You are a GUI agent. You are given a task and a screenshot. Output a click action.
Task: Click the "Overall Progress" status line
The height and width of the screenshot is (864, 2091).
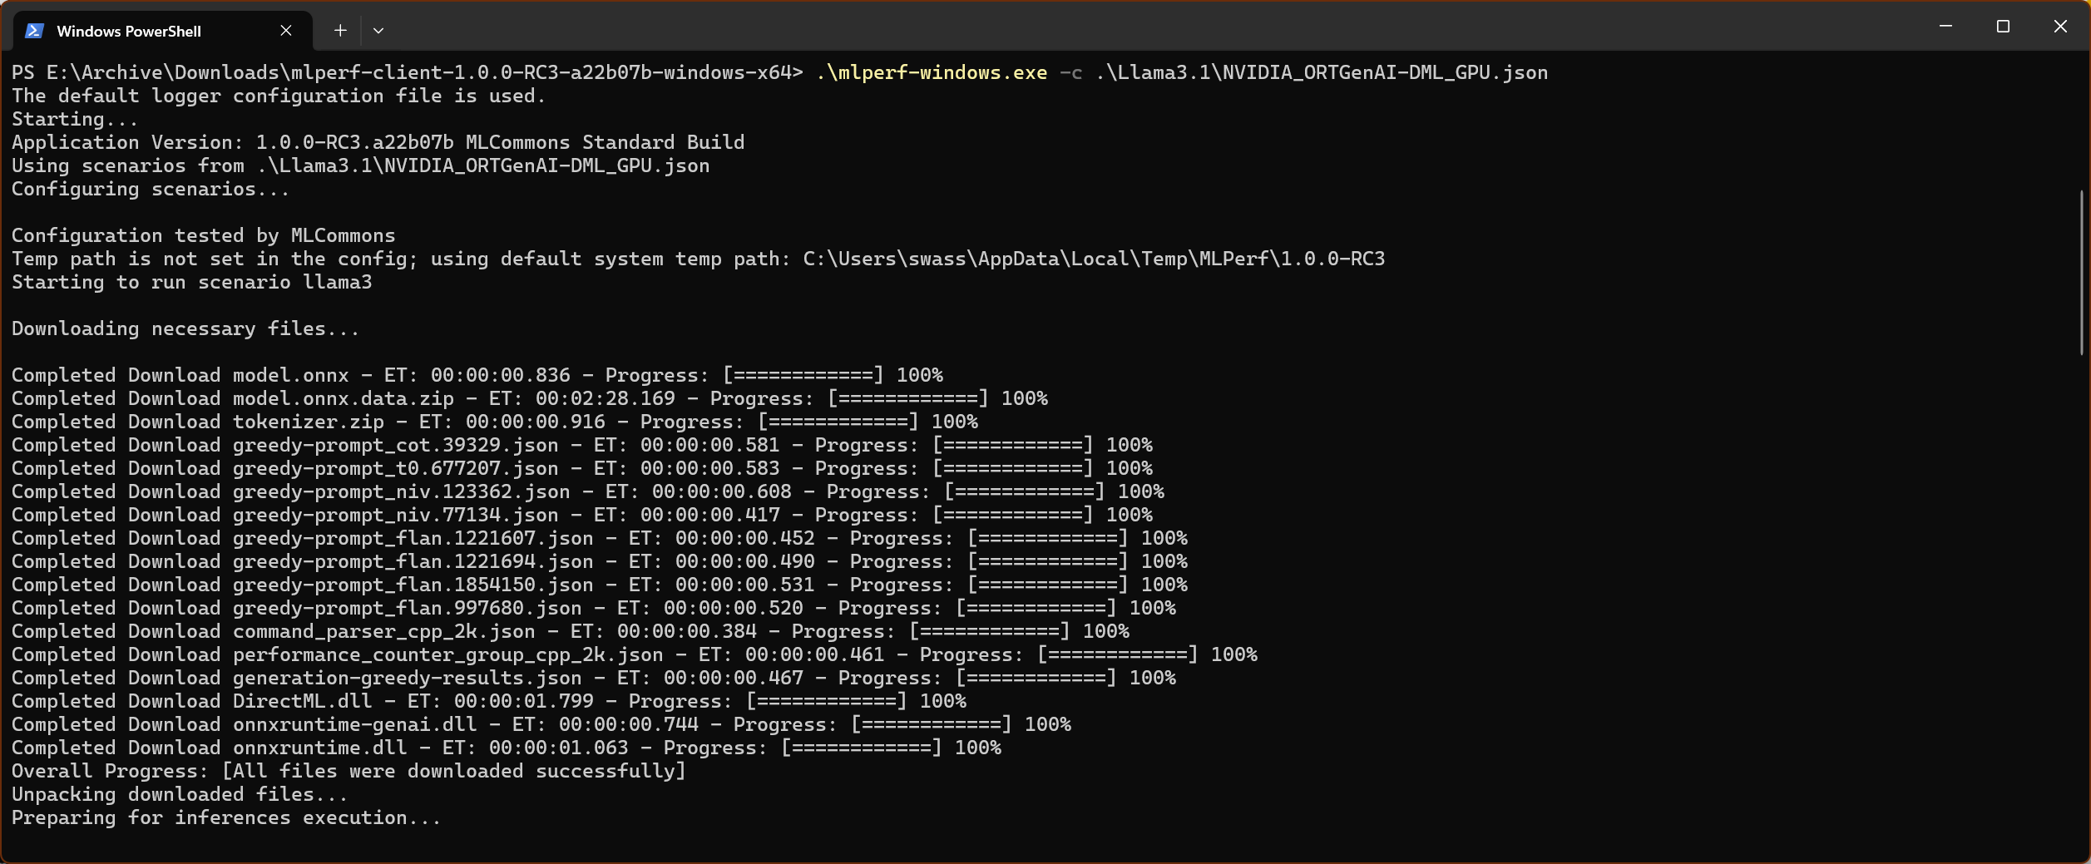click(x=348, y=772)
